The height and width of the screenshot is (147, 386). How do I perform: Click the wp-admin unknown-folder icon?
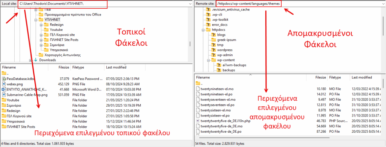pos(213,55)
